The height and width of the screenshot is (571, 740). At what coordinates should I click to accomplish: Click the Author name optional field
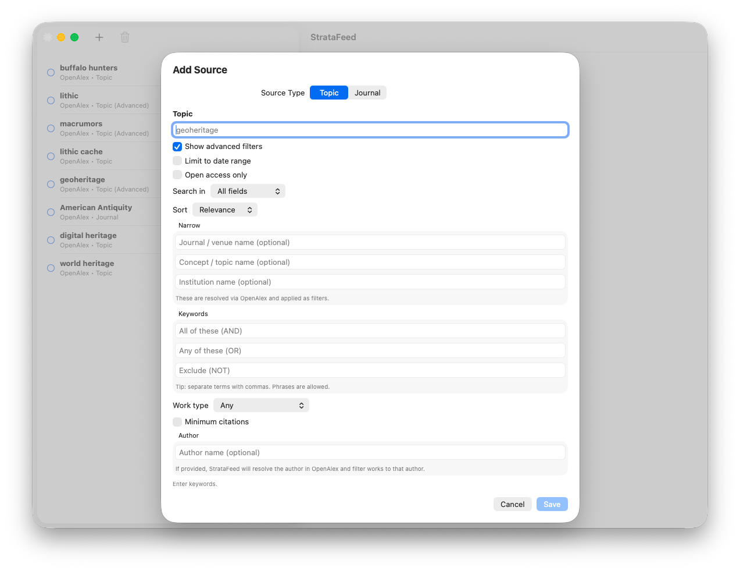pyautogui.click(x=370, y=452)
